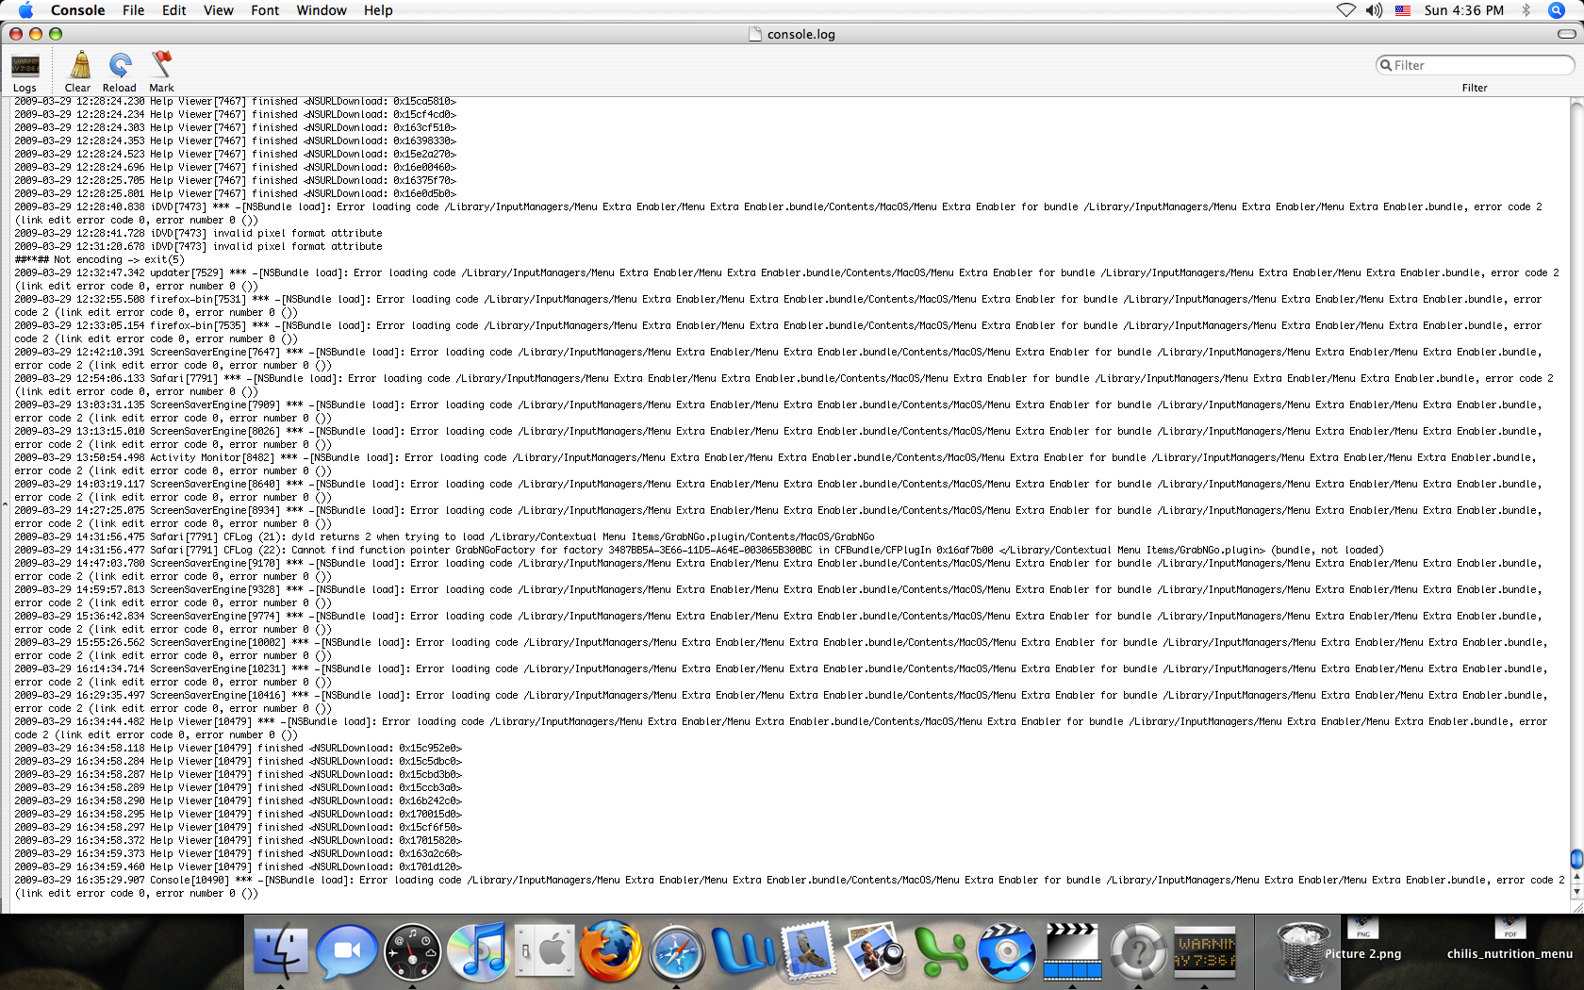The height and width of the screenshot is (990, 1584).
Task: Open the Font menu
Action: coord(265,10)
